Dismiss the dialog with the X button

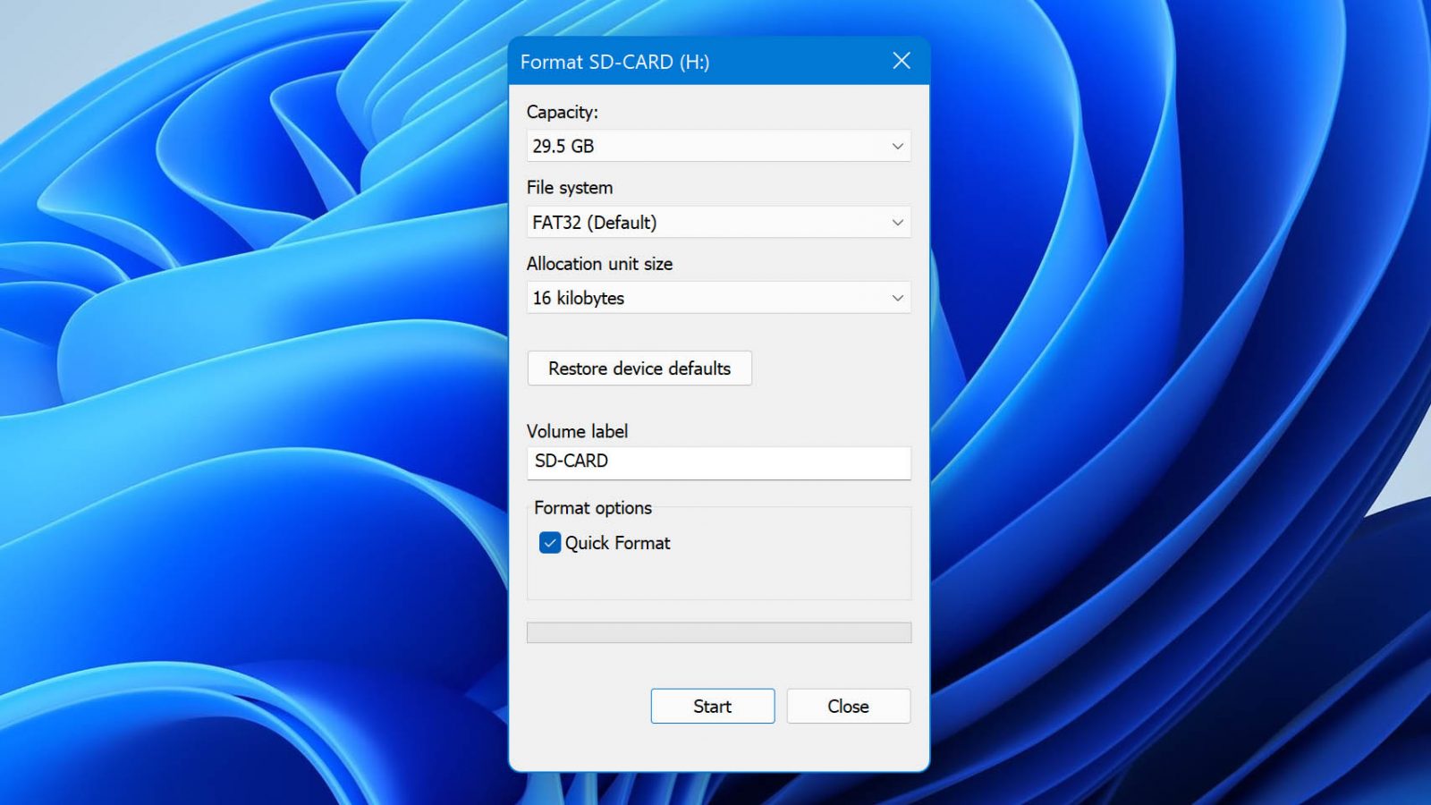pyautogui.click(x=901, y=61)
